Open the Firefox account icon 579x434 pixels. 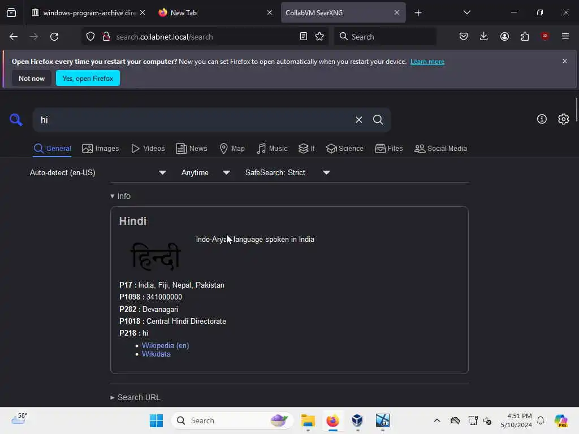[504, 37]
